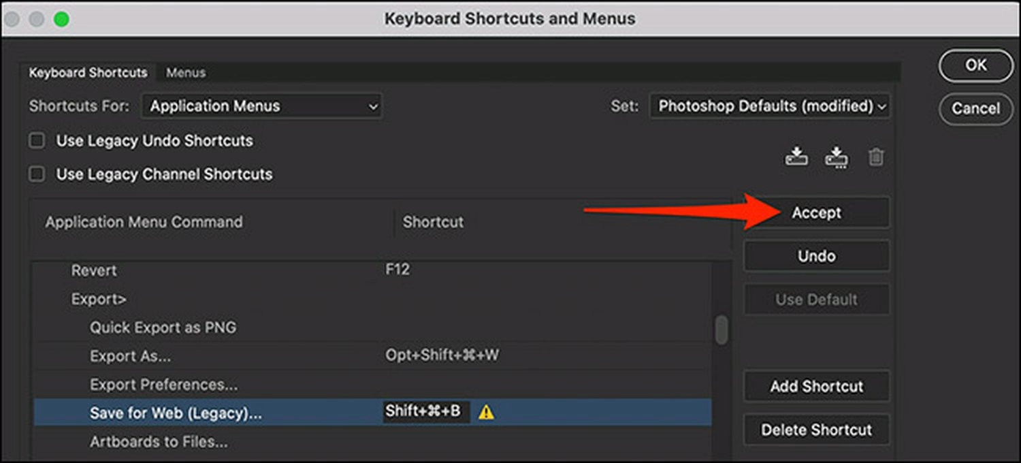Click the Accept button

tap(816, 213)
